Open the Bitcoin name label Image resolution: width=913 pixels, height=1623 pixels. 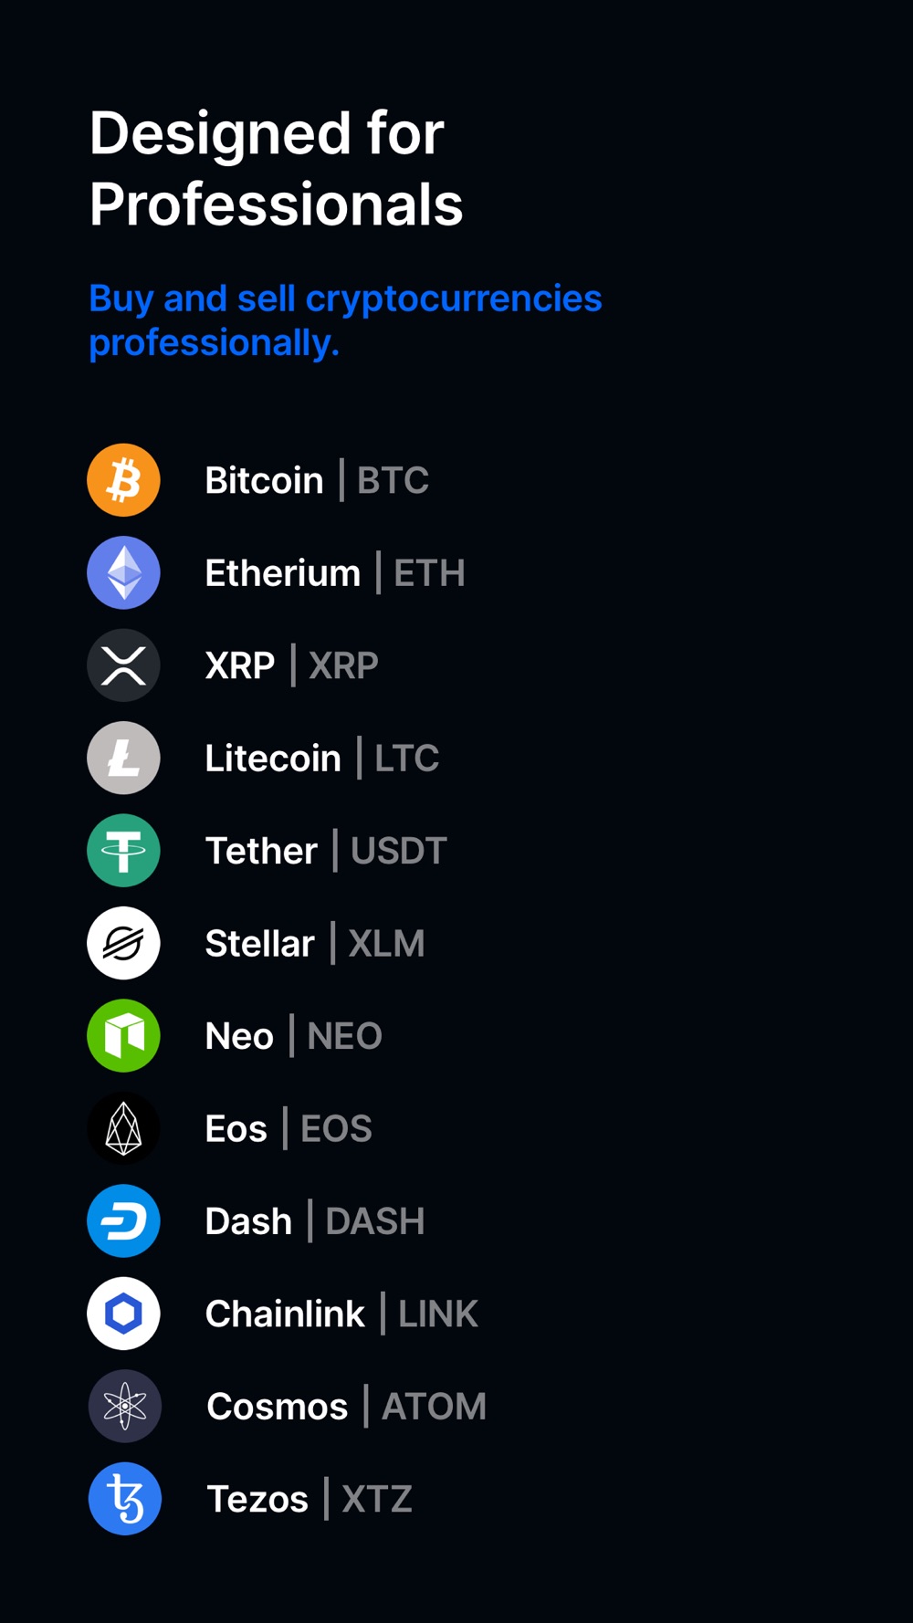pos(264,480)
